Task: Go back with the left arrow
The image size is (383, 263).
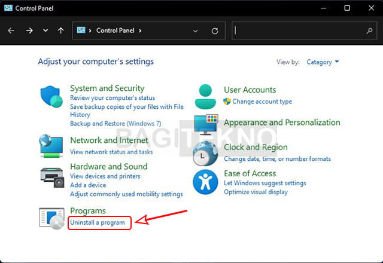Action: point(11,30)
